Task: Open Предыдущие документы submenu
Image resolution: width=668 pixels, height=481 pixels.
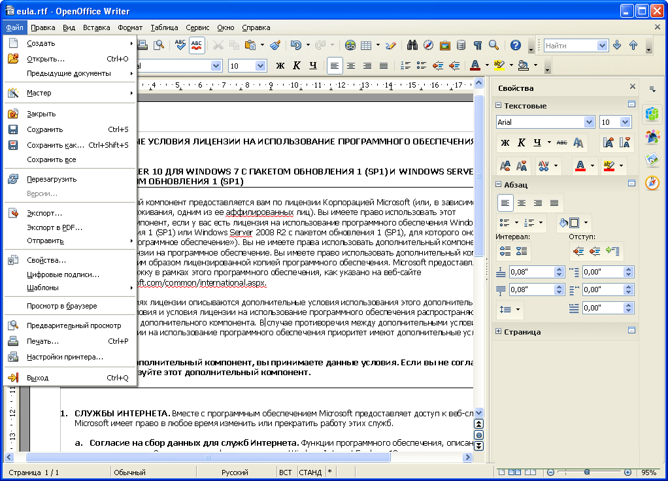Action: click(x=70, y=73)
